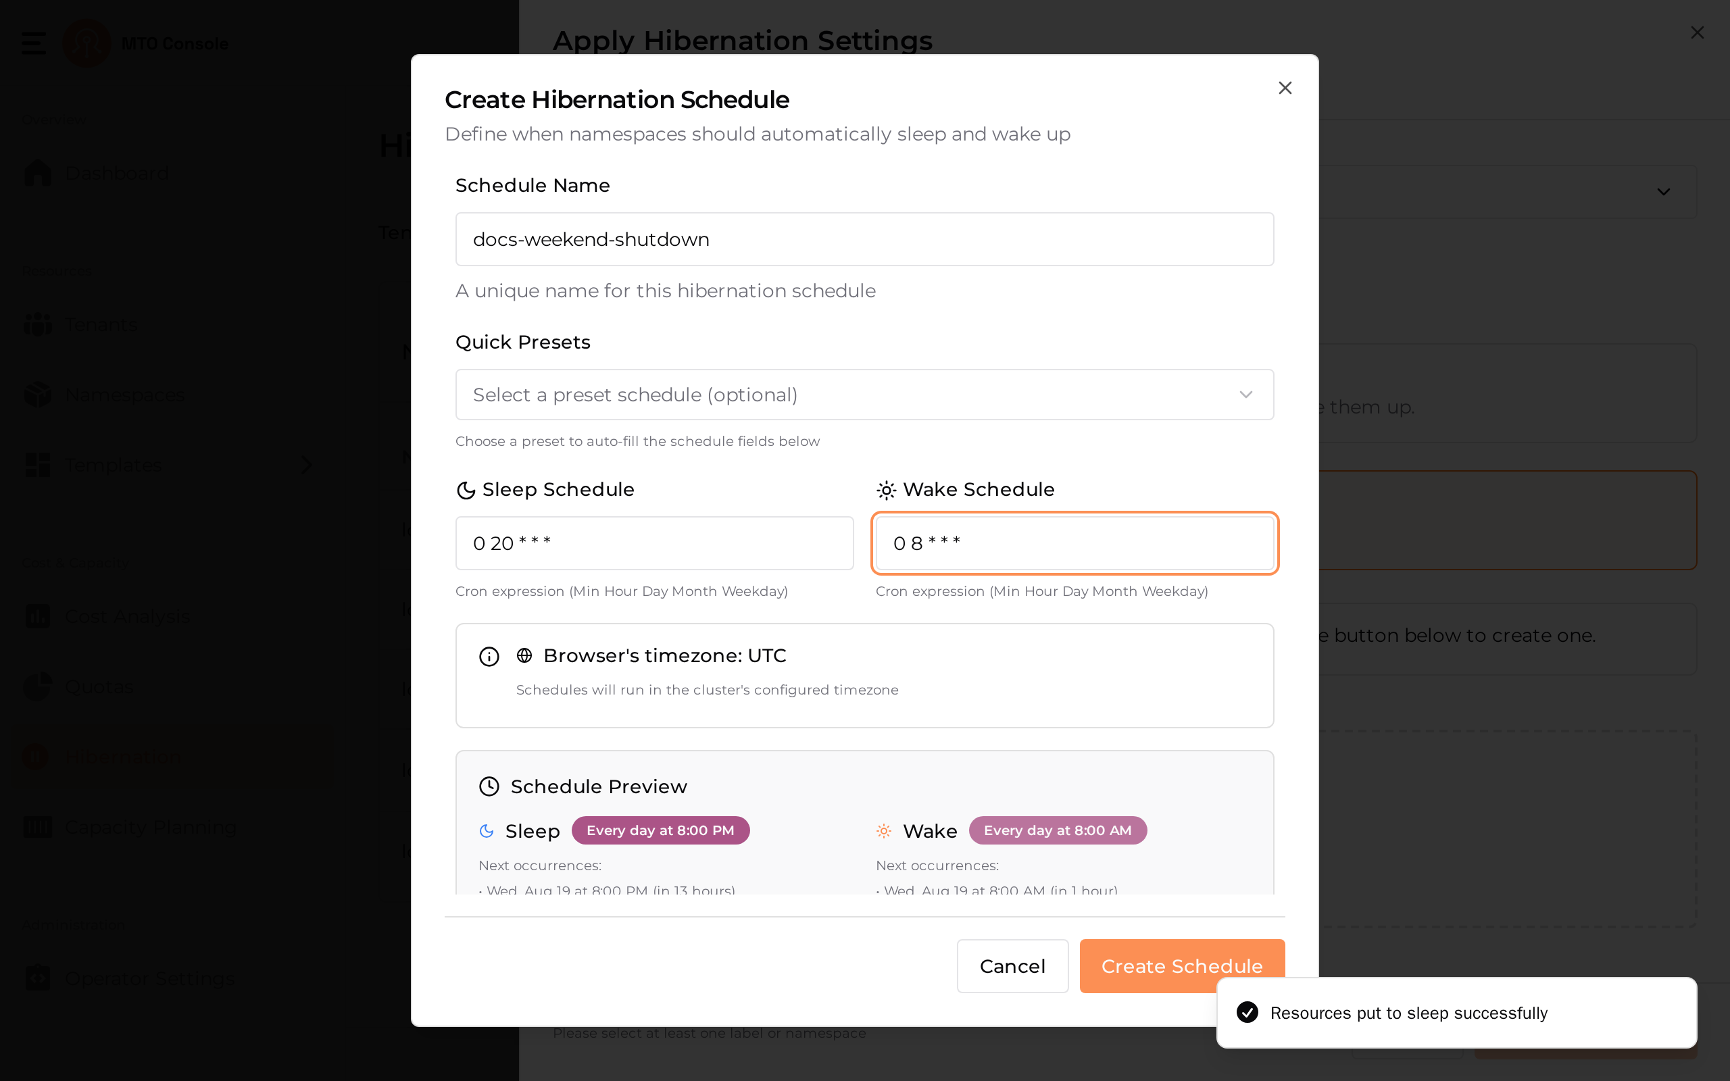
Task: Click the moon icon by Sleep Schedule
Action: [x=466, y=491]
